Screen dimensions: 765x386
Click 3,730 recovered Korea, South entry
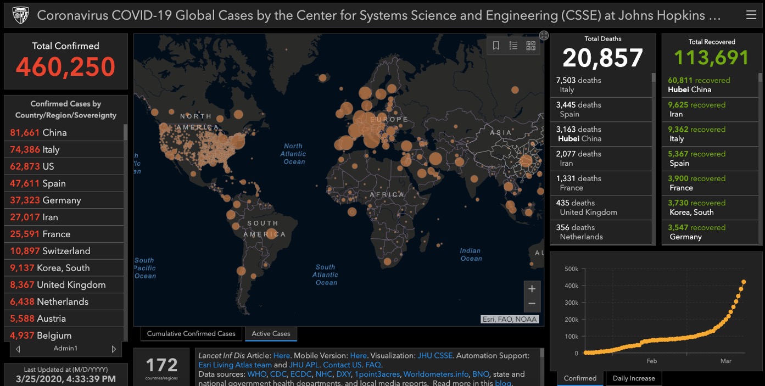[711, 208]
